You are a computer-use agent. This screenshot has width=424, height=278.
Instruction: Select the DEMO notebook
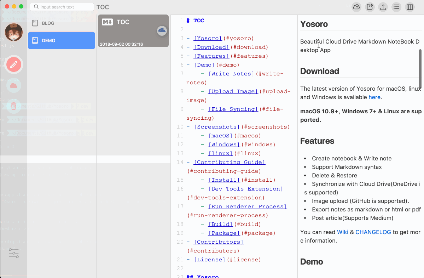pyautogui.click(x=62, y=40)
